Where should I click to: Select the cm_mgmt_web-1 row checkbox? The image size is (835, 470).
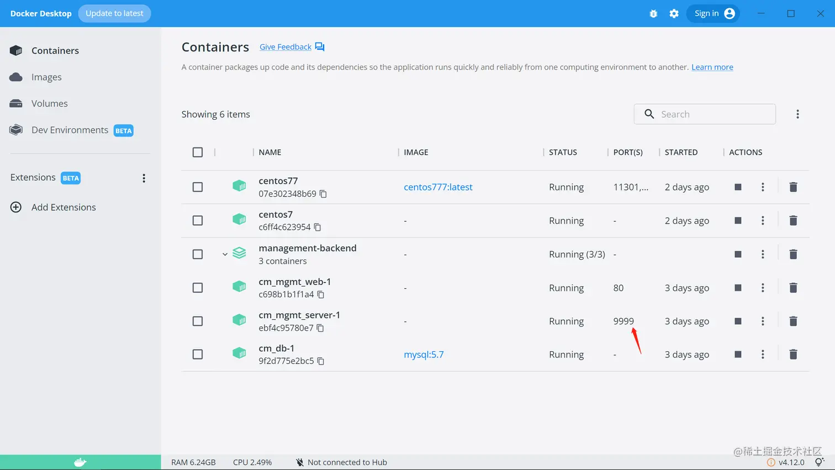(x=198, y=288)
